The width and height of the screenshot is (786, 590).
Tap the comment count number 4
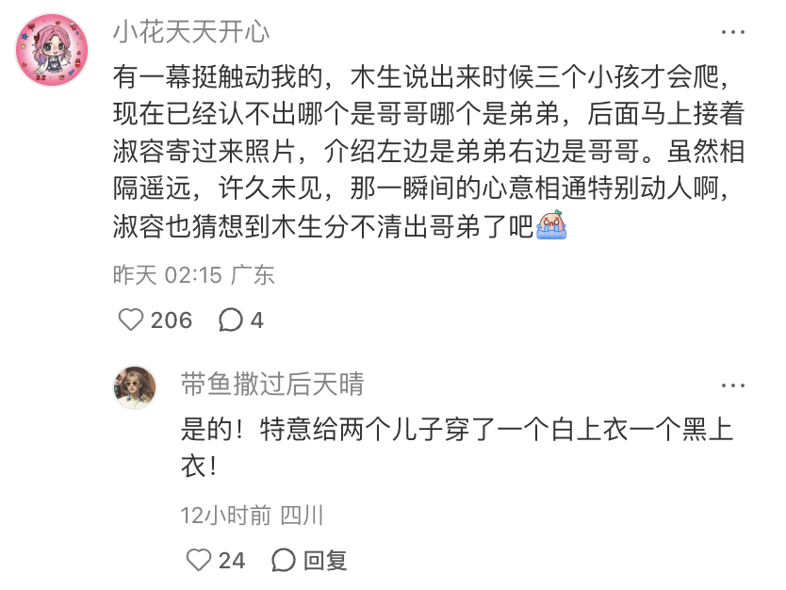256,320
